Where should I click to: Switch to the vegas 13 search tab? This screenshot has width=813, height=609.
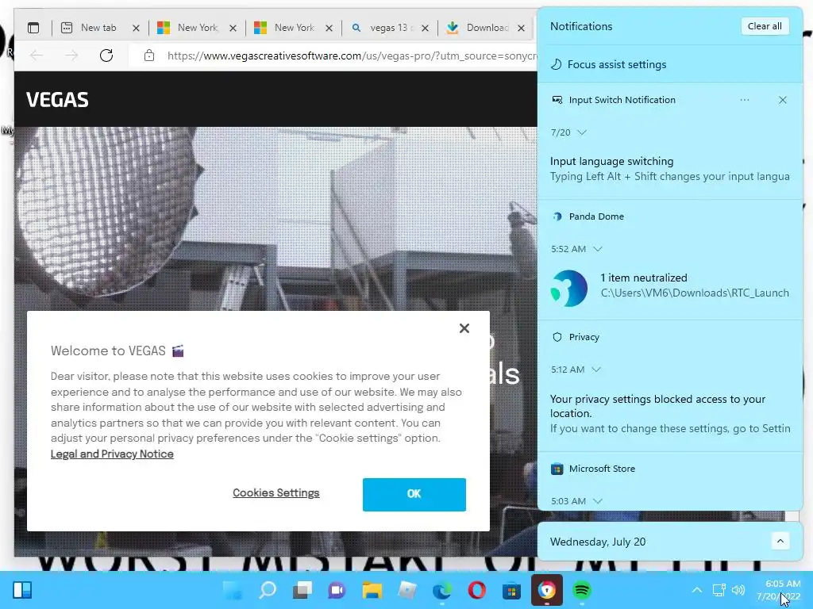389,28
